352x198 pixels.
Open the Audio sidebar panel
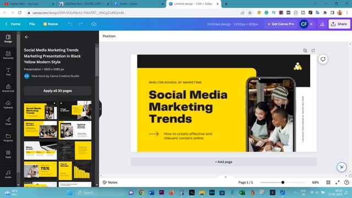[x=8, y=174]
